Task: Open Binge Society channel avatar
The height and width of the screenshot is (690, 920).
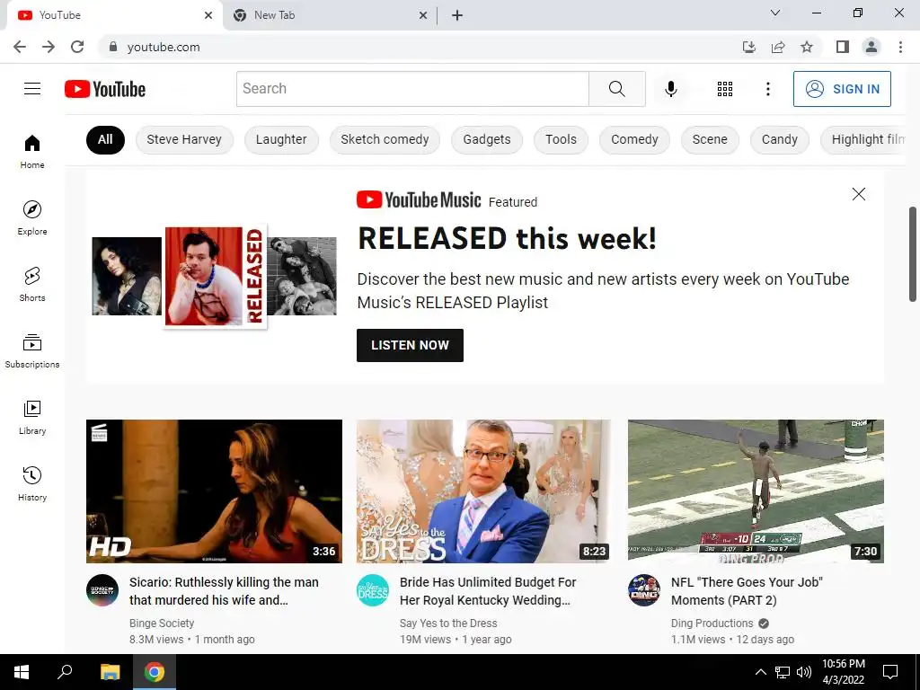Action: pos(102,589)
